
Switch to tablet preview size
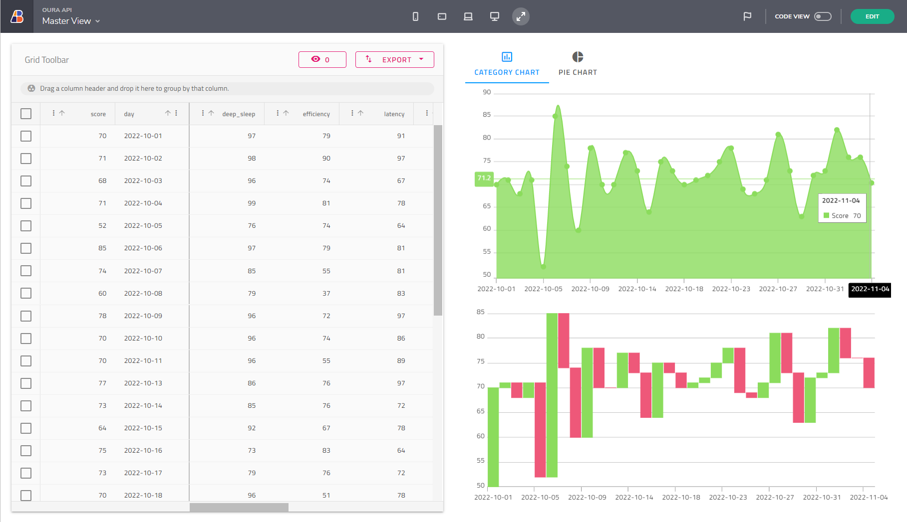click(442, 16)
